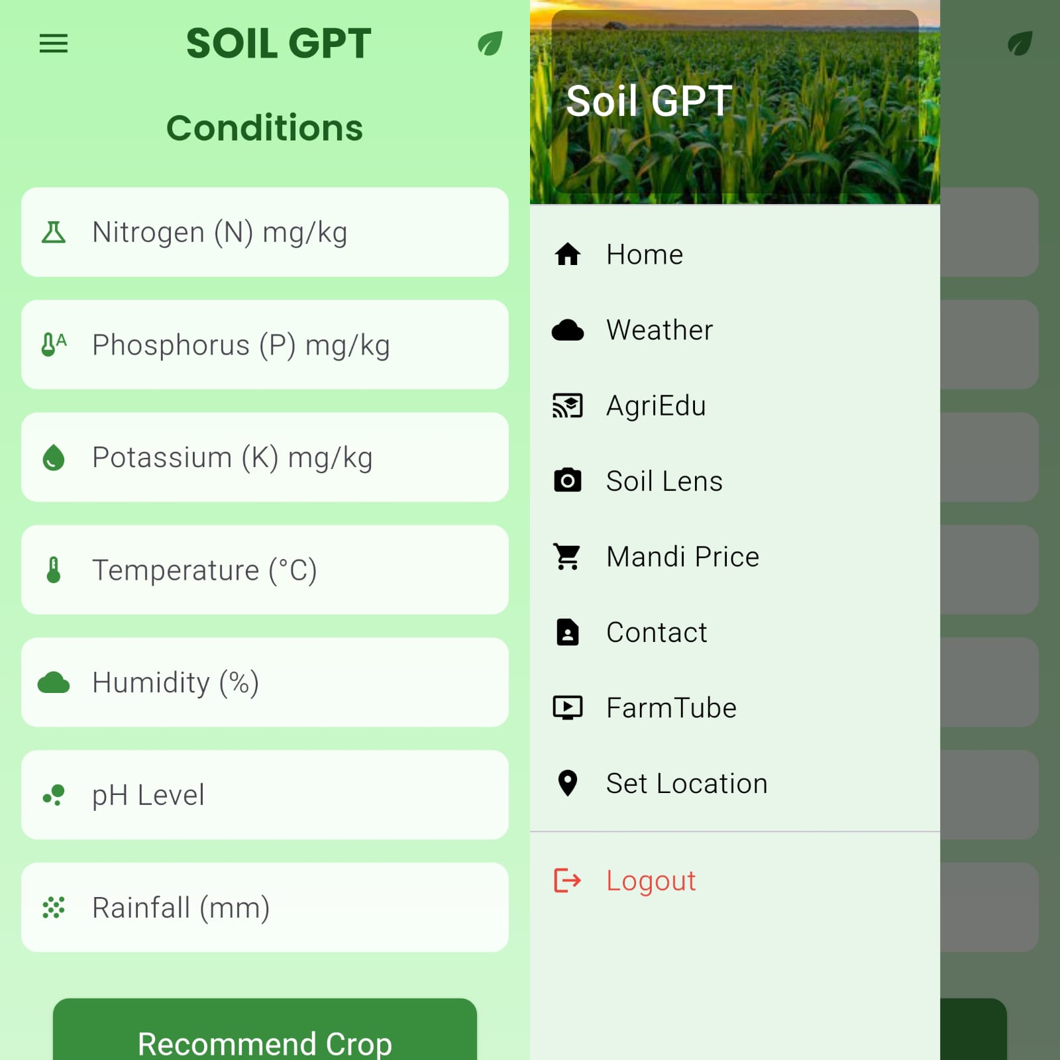Focus the Nitrogen (N) mg/kg field

(x=265, y=233)
